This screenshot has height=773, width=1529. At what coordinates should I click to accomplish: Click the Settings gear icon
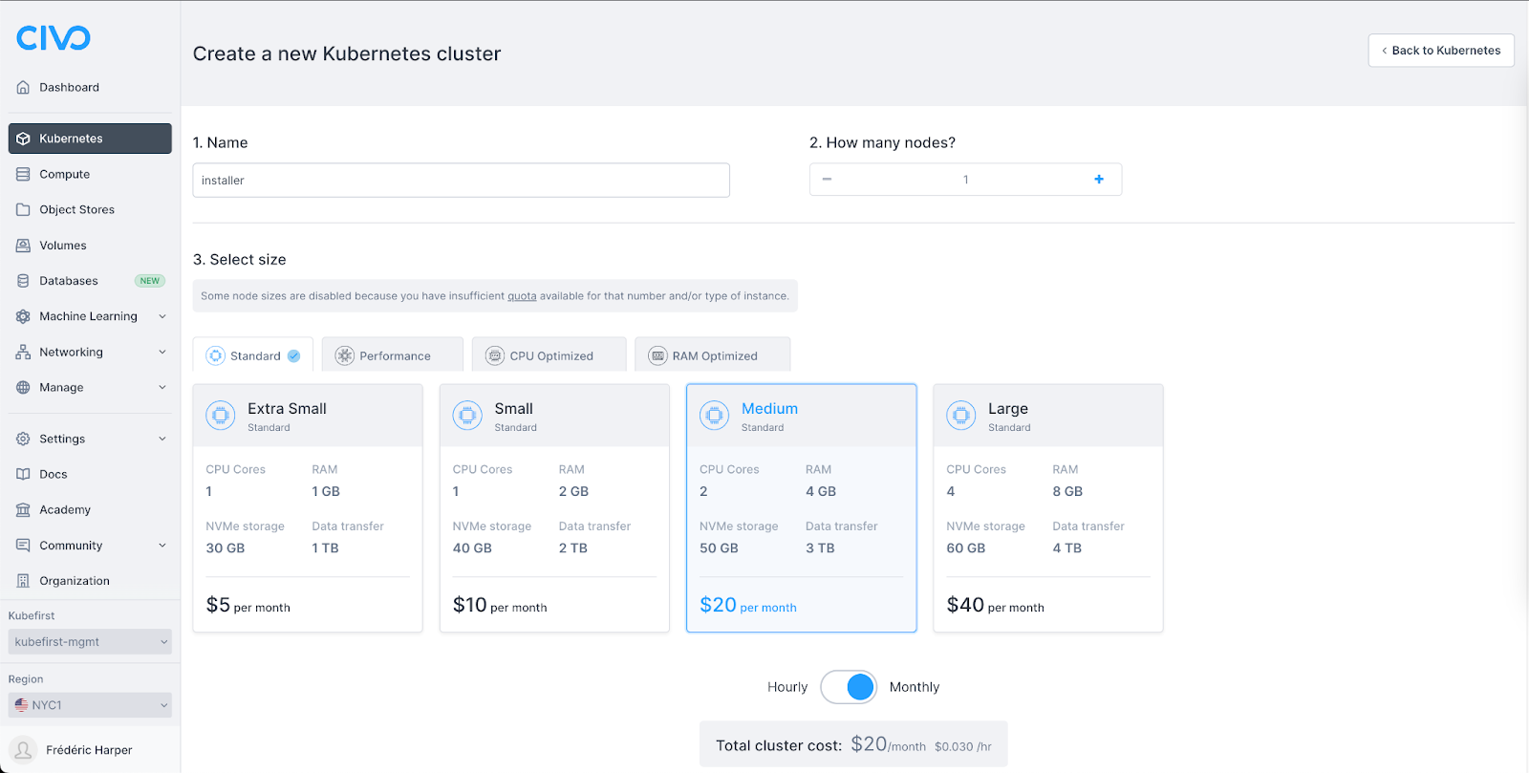[x=23, y=439]
